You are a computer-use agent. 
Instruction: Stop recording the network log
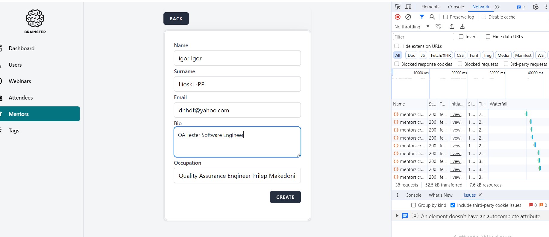(398, 17)
